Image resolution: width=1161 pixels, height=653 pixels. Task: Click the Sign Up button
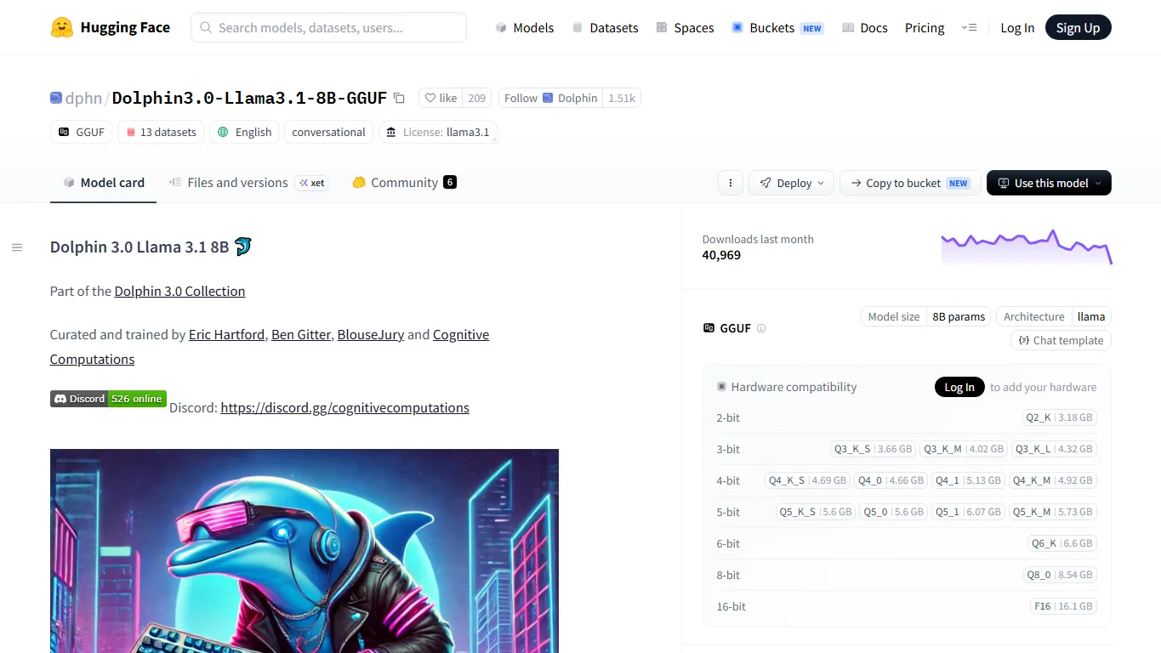click(x=1078, y=27)
